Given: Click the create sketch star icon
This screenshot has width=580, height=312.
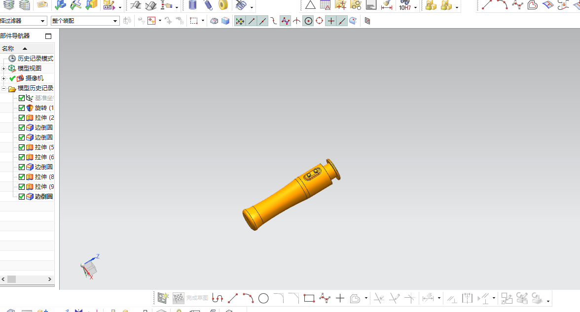Looking at the screenshot, I should [x=163, y=298].
